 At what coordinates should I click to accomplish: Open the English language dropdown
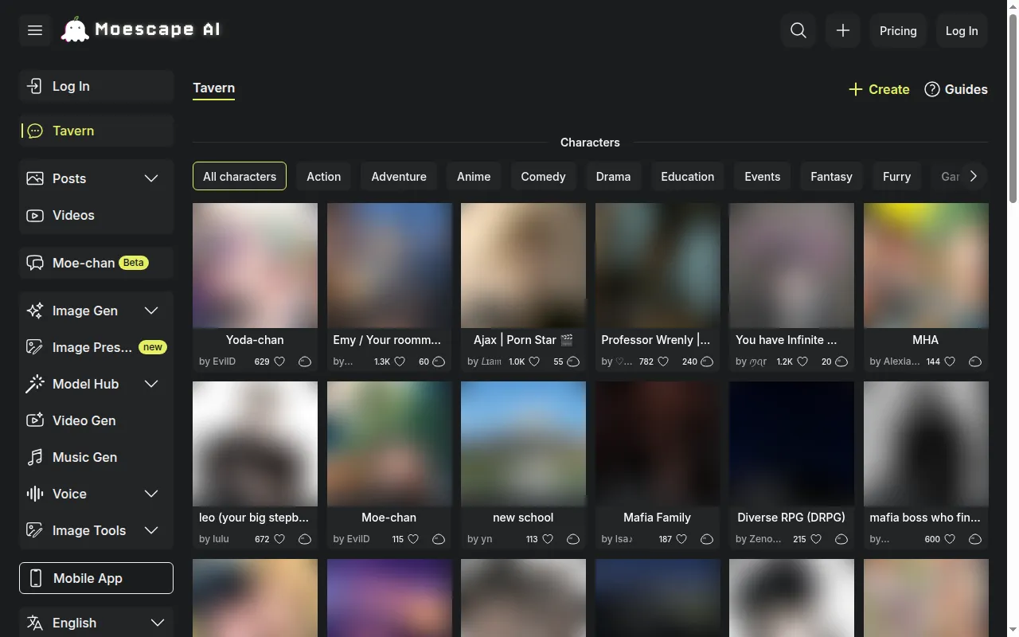[96, 623]
